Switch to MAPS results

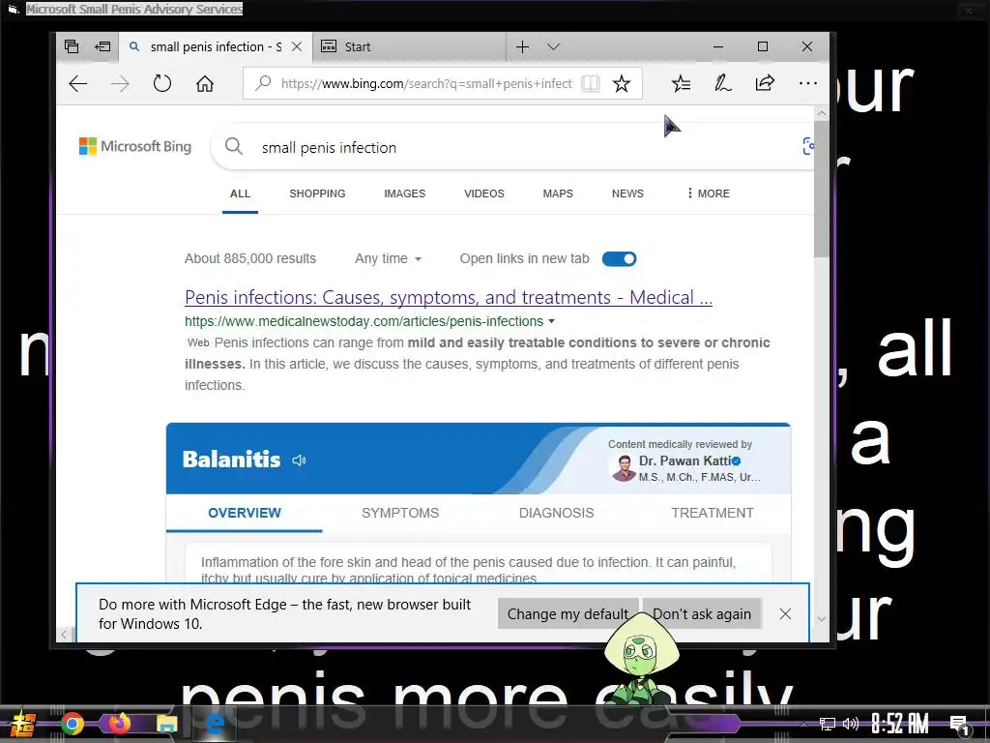[558, 193]
